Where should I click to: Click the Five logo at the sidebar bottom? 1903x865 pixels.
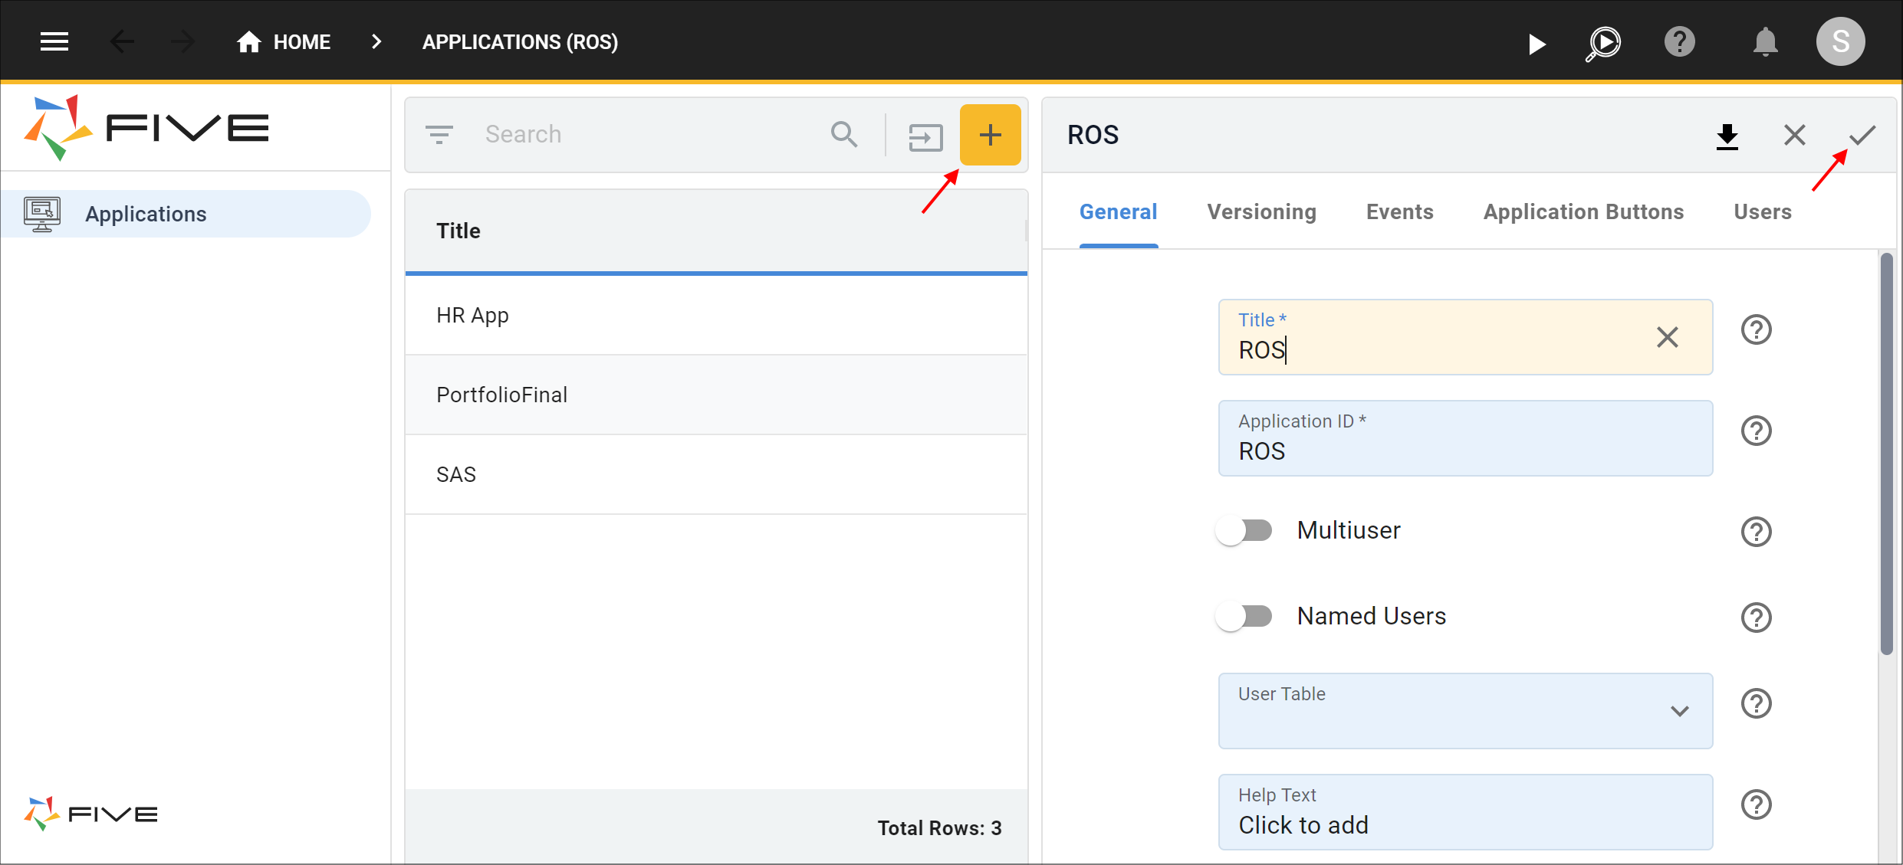pos(90,814)
